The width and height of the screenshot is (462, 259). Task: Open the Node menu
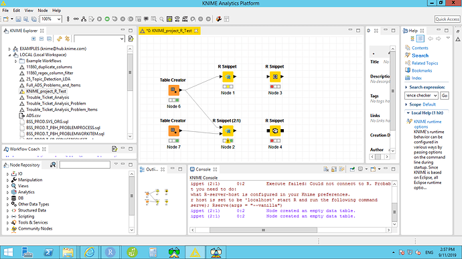(43, 10)
